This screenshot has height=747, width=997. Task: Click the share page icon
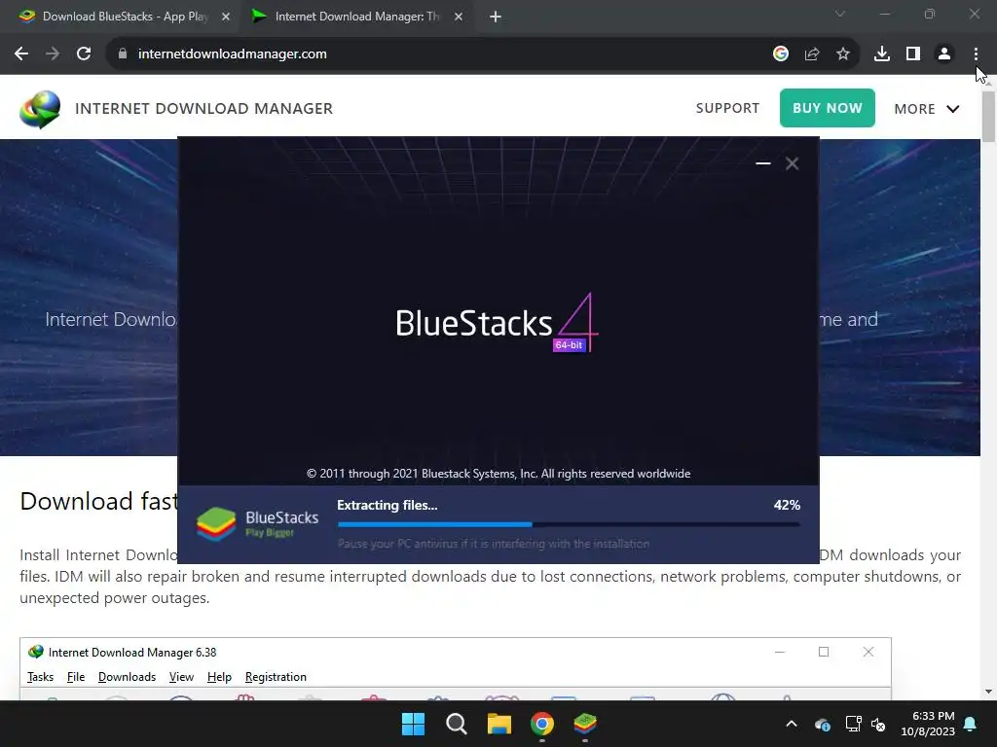point(812,54)
